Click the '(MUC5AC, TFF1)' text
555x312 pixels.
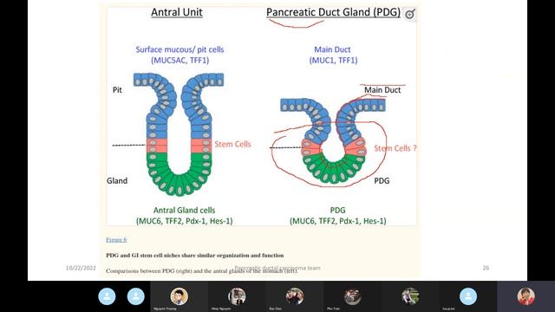[x=180, y=60]
